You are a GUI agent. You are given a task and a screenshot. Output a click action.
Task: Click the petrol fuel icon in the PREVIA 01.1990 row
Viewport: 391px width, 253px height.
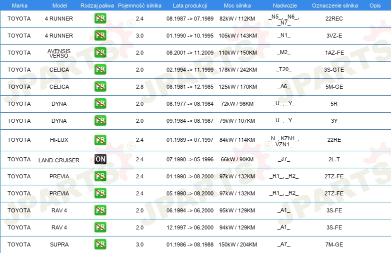(100, 176)
